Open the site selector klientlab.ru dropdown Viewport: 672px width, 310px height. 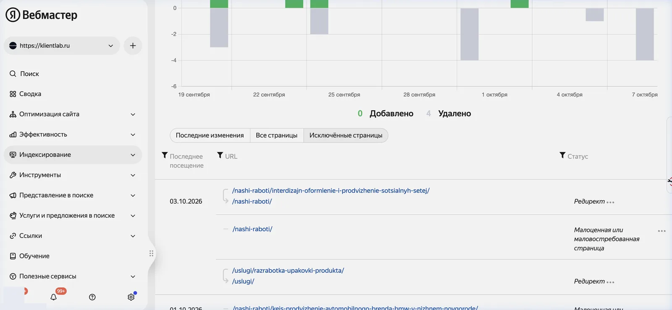pos(62,46)
